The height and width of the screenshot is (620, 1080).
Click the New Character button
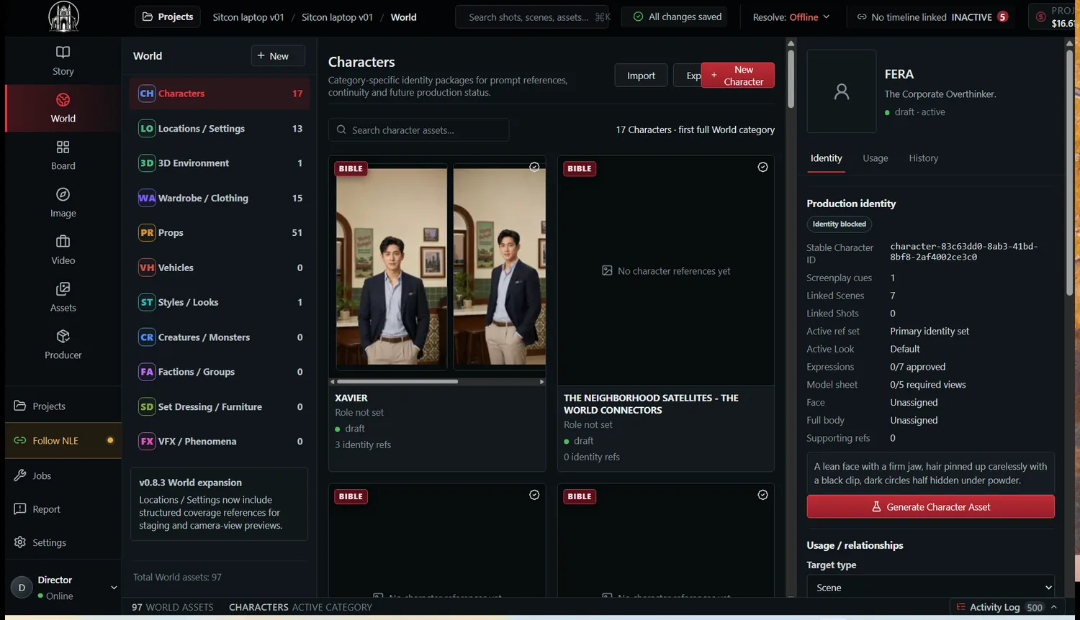pyautogui.click(x=737, y=76)
